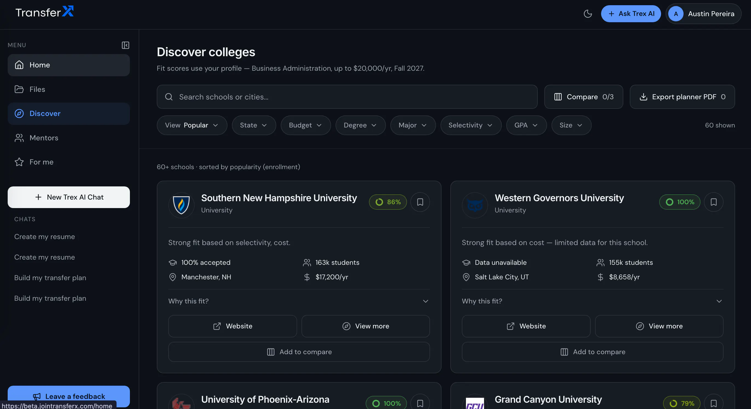Click Western Governors University logo

point(475,205)
